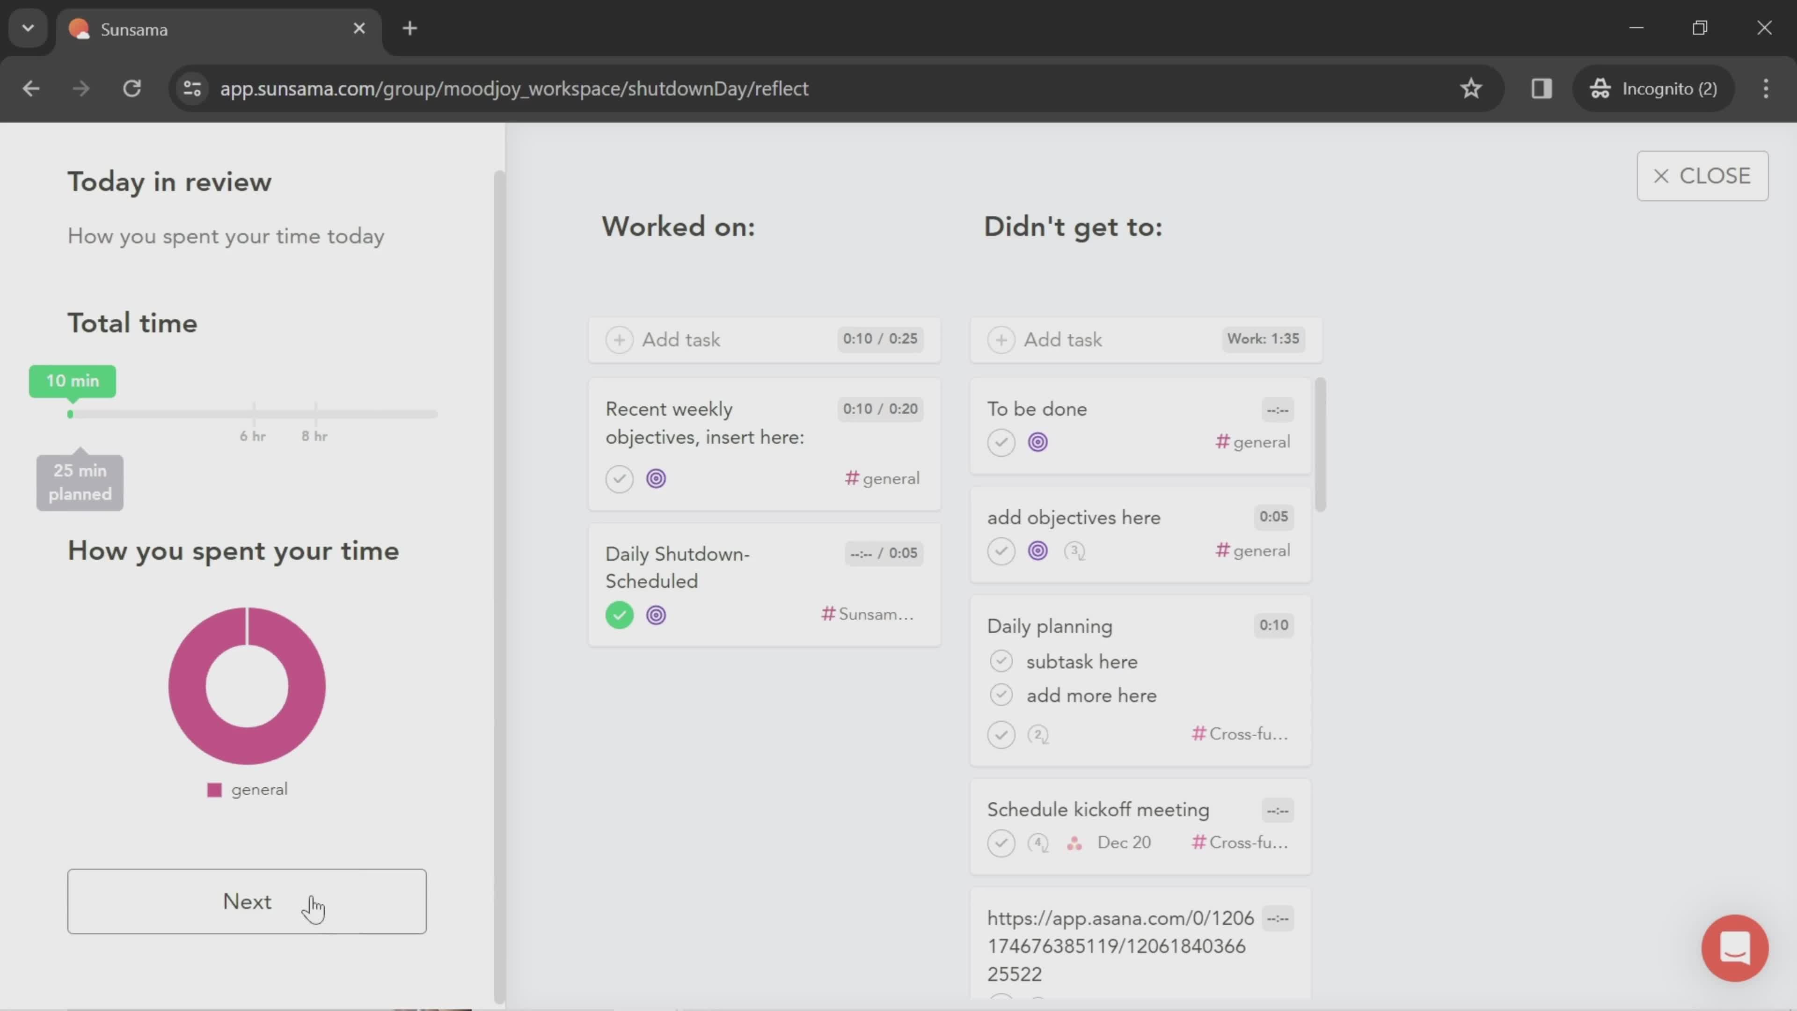This screenshot has width=1797, height=1011.
Task: Toggle completion checkbox on 'add objectives here' task
Action: pos(1001,550)
